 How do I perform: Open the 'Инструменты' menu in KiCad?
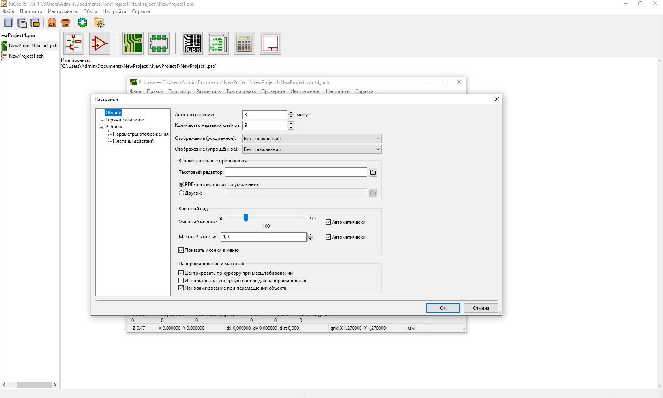coord(63,11)
